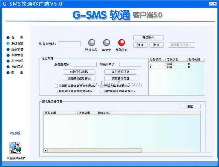Click the bullet icon beside 首页
Screen dimensions: 219x167
tap(8, 38)
